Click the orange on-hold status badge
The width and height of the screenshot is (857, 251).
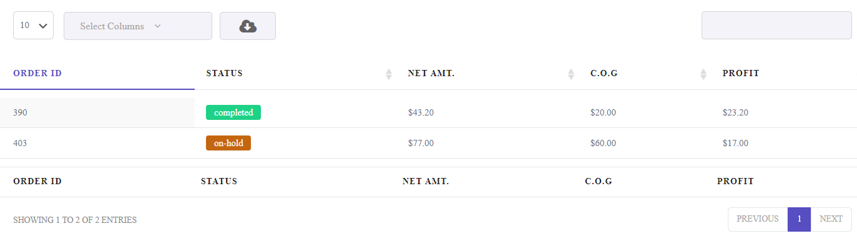click(228, 143)
